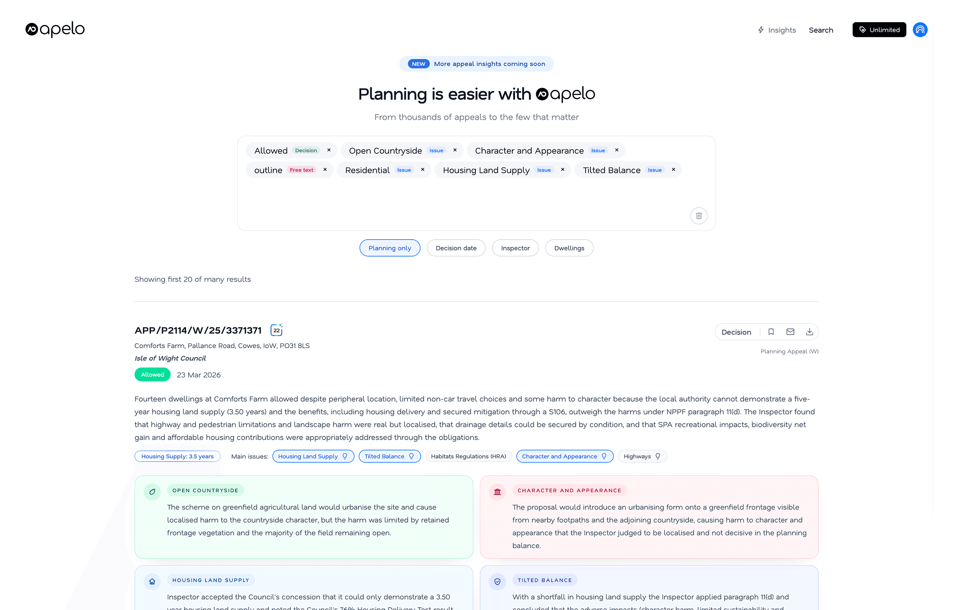
Task: Select Search in the top navigation
Action: click(x=821, y=30)
